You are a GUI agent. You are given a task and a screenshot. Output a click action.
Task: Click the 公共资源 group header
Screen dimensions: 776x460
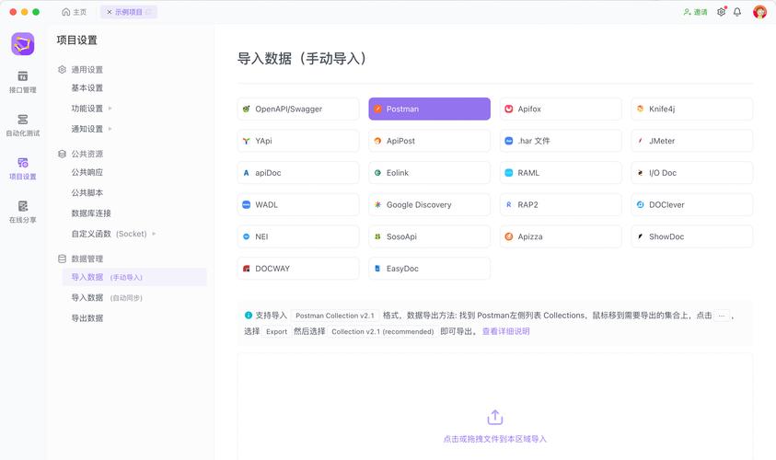coord(81,154)
